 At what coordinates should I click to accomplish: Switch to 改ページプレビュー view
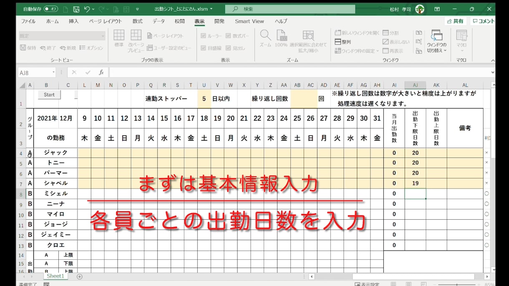point(136,41)
